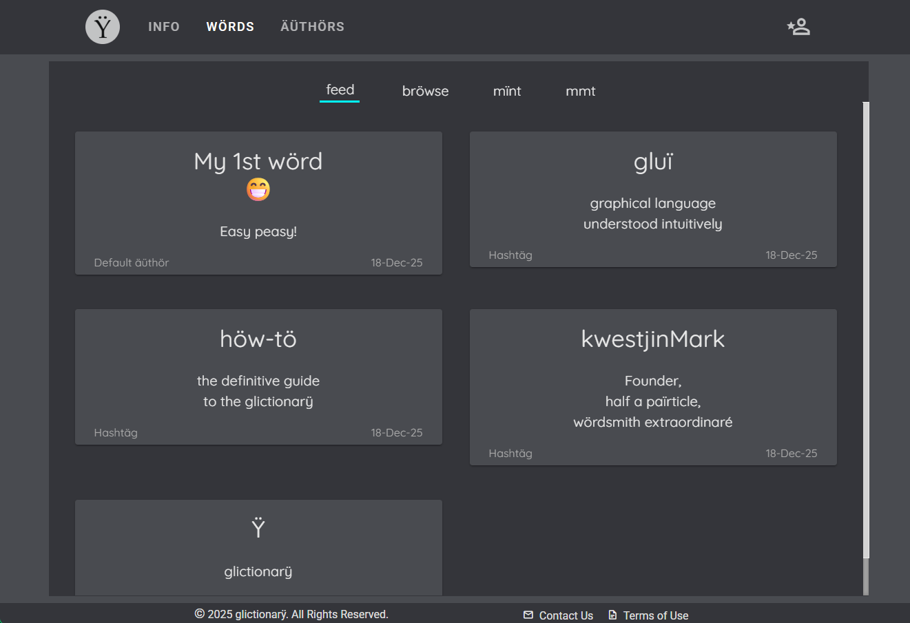Viewport: 910px width, 623px height.
Task: Click the Contact Us link
Action: click(x=566, y=615)
